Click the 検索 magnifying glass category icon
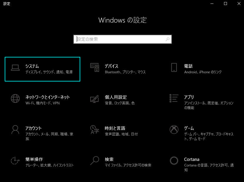Screen dimensions: 244x182 95,161
